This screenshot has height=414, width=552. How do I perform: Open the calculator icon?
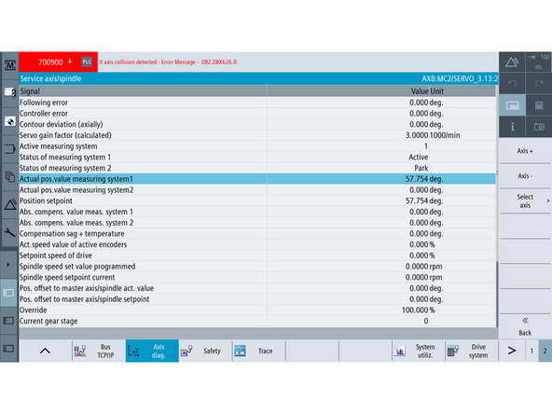[x=539, y=105]
